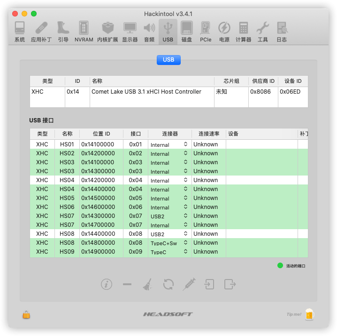Select the USB toolbar icon
Viewport: 337px width, 336px height.
(x=168, y=32)
